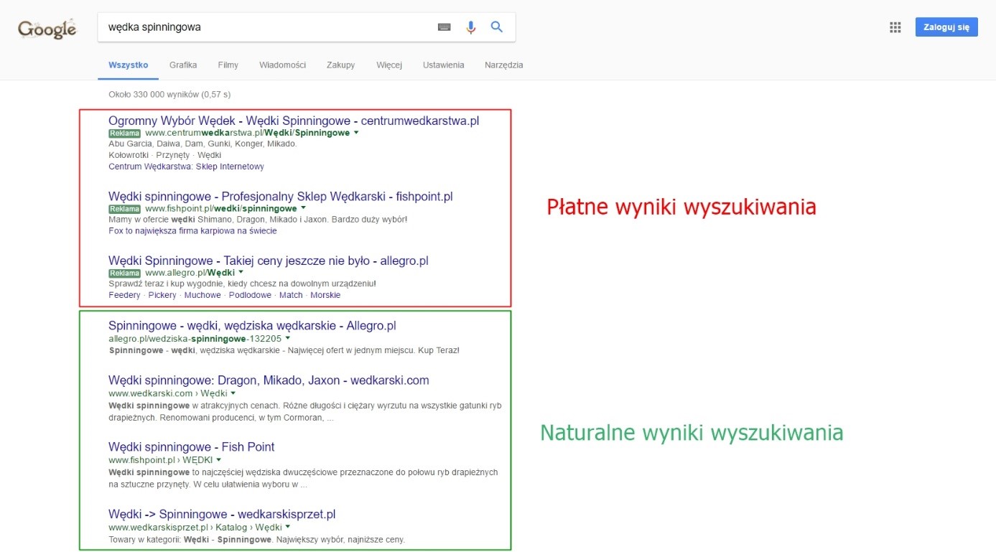Image resolution: width=996 pixels, height=552 pixels.
Task: Open result Dragon, Mikado, Jaxon wedkarski.com
Action: [269, 380]
